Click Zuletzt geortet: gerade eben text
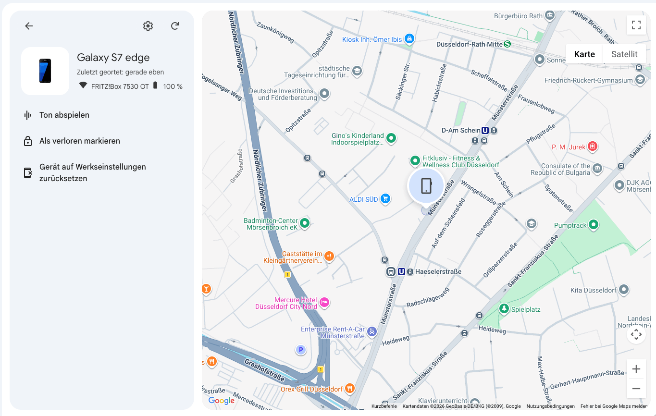The image size is (656, 416). (121, 72)
